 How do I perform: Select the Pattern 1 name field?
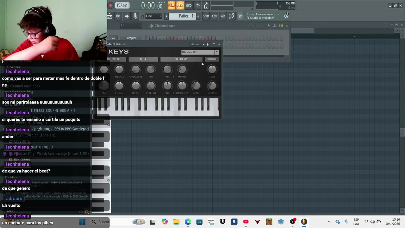tap(183, 16)
